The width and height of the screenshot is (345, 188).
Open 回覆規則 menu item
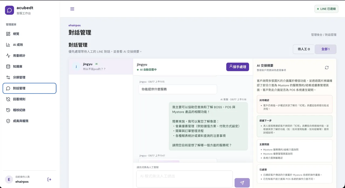pos(29,99)
